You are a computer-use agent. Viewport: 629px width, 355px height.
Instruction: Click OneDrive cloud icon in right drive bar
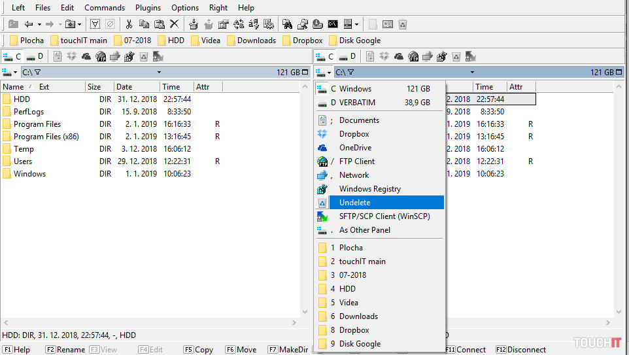[x=399, y=56]
